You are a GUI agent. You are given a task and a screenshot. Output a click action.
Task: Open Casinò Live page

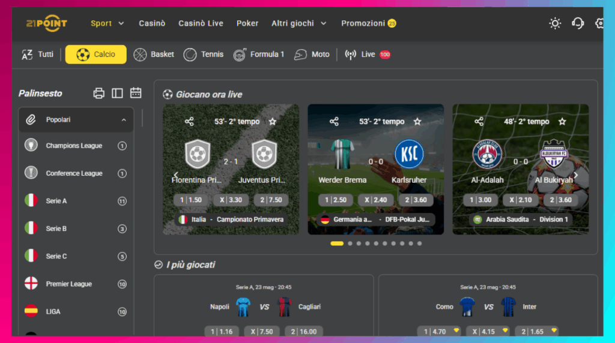click(201, 23)
